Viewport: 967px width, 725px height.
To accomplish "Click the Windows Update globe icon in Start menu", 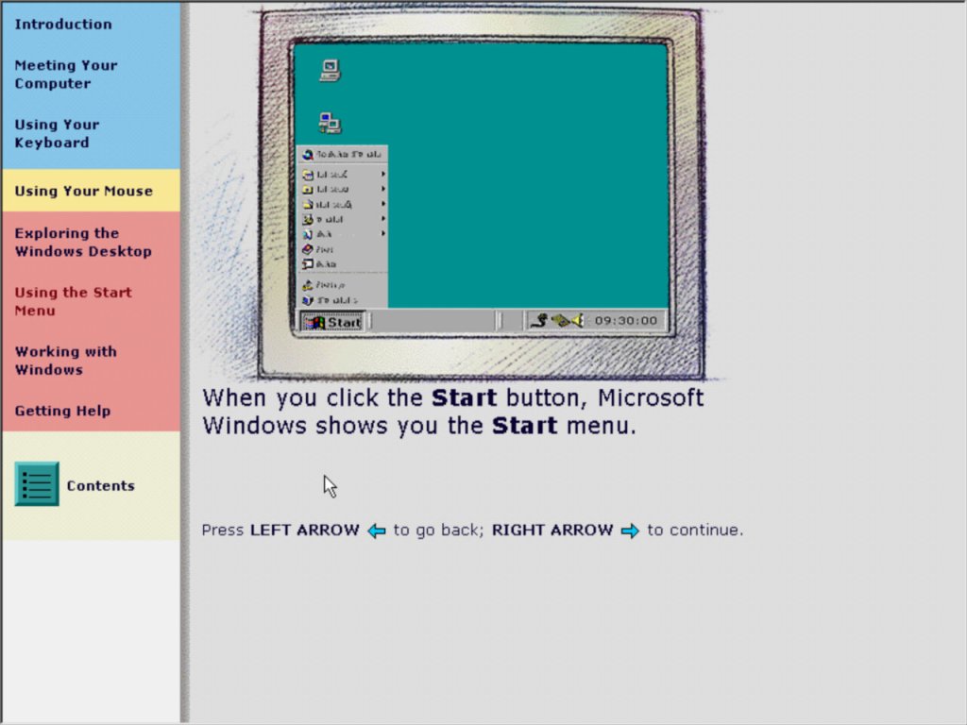I will pos(308,154).
